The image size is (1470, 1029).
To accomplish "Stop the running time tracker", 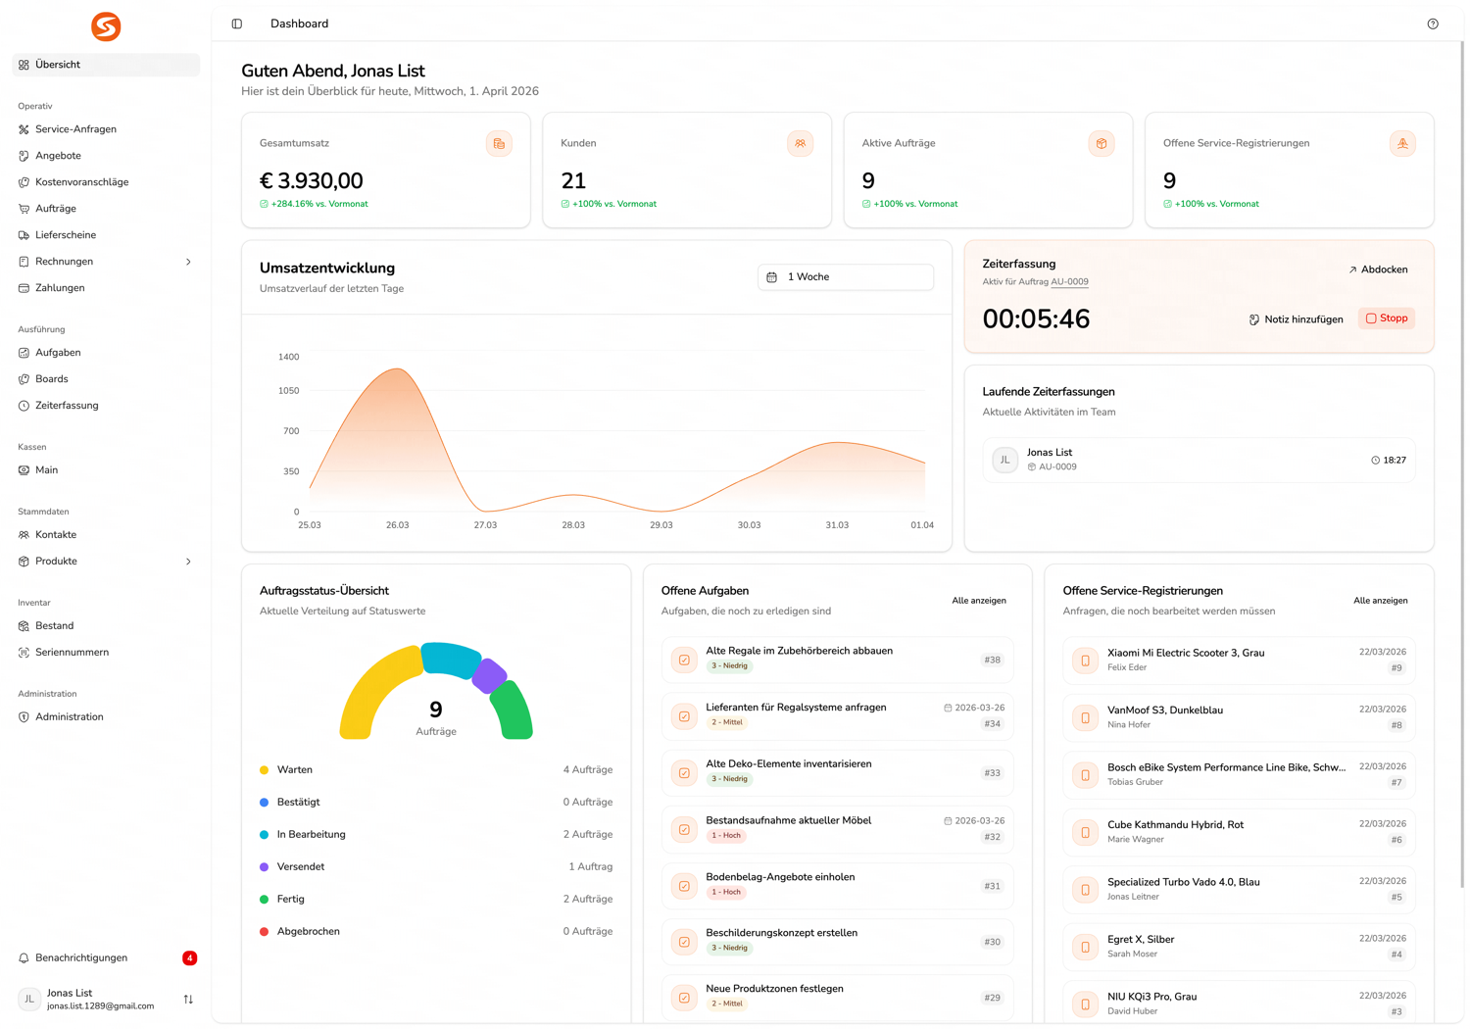I will click(1386, 318).
